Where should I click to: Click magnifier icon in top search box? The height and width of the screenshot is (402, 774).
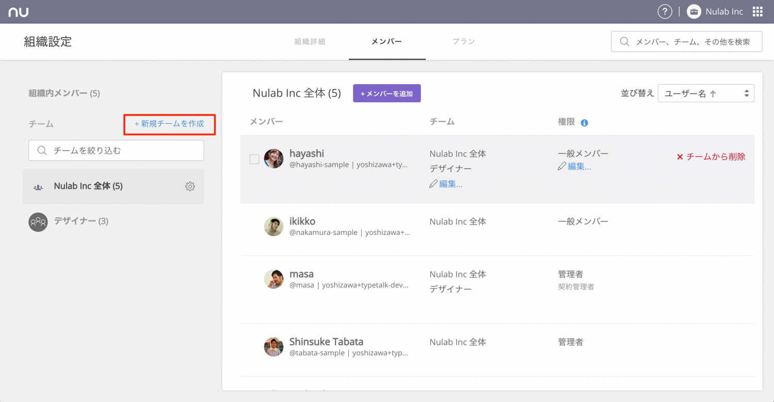pyautogui.click(x=624, y=42)
